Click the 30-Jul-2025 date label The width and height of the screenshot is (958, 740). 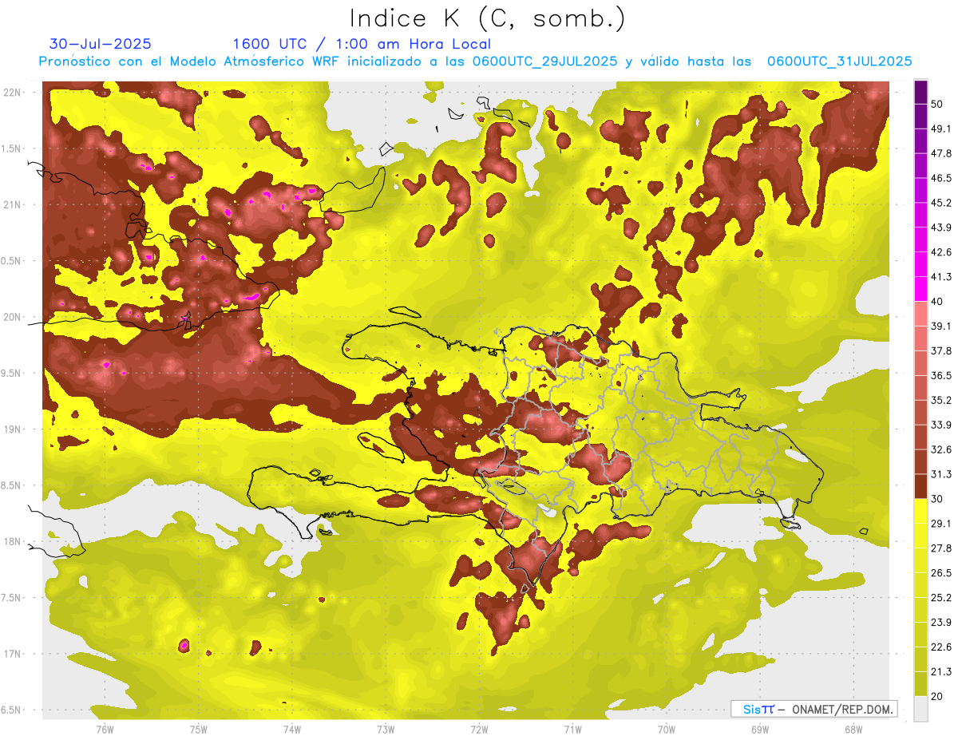coord(100,44)
